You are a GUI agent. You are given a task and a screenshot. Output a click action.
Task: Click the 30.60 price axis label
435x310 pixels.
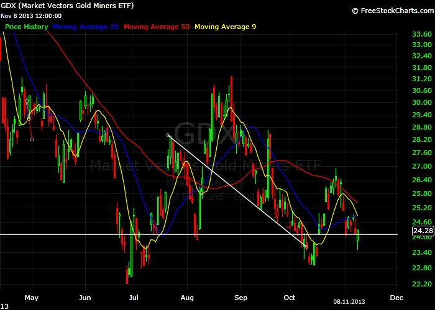click(x=422, y=91)
